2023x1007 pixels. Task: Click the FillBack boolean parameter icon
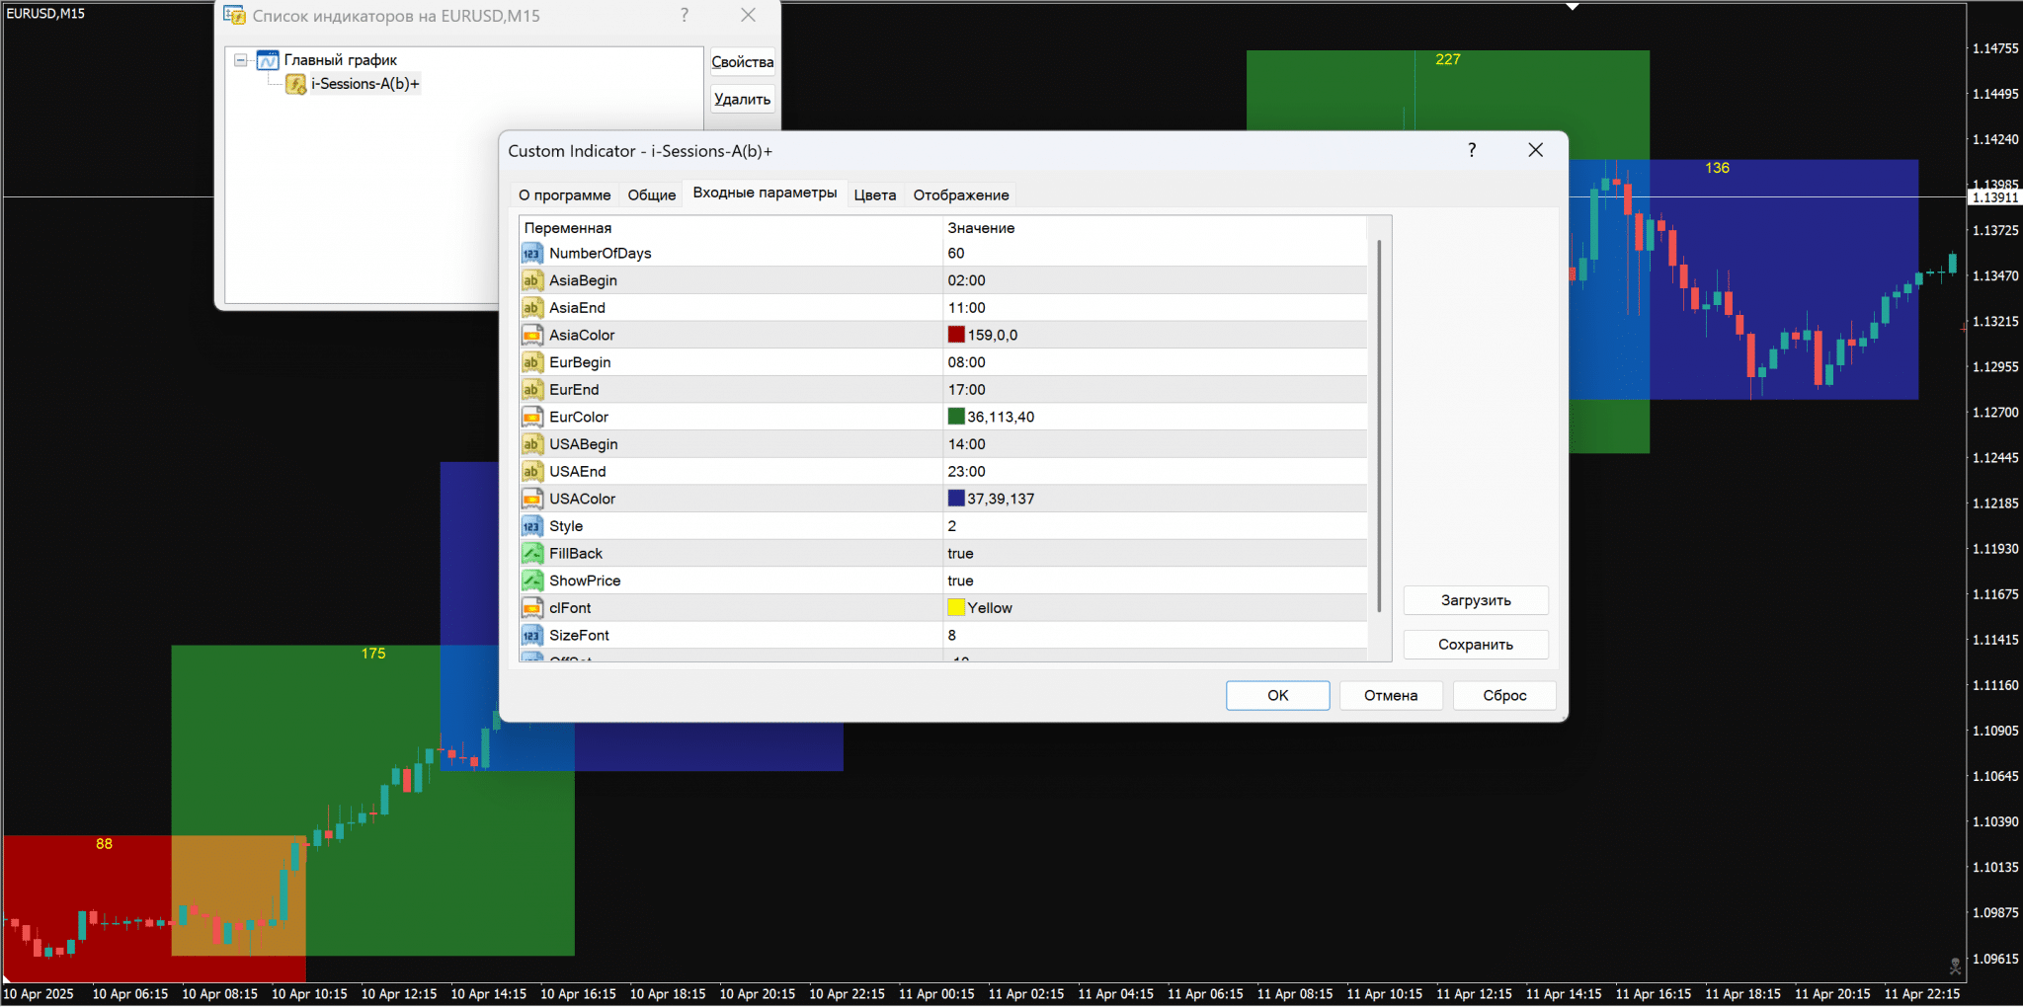[x=531, y=554]
